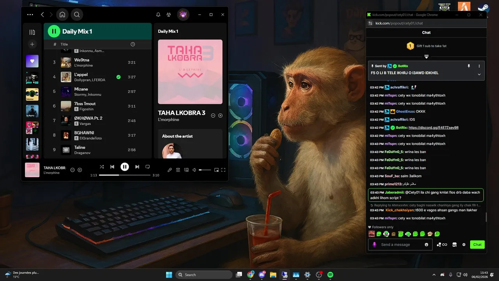Select track Mizane
This screenshot has width=499, height=281.
97,91
